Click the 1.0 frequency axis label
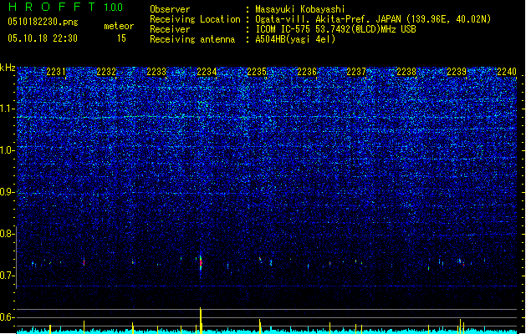The height and width of the screenshot is (334, 526). click(x=7, y=150)
